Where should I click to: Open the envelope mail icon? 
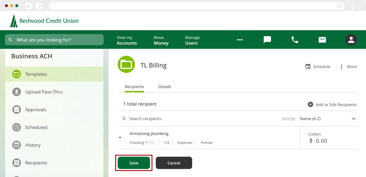[x=322, y=40]
